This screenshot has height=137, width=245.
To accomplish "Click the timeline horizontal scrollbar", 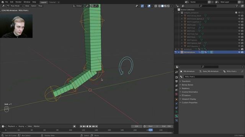I will [87, 133].
